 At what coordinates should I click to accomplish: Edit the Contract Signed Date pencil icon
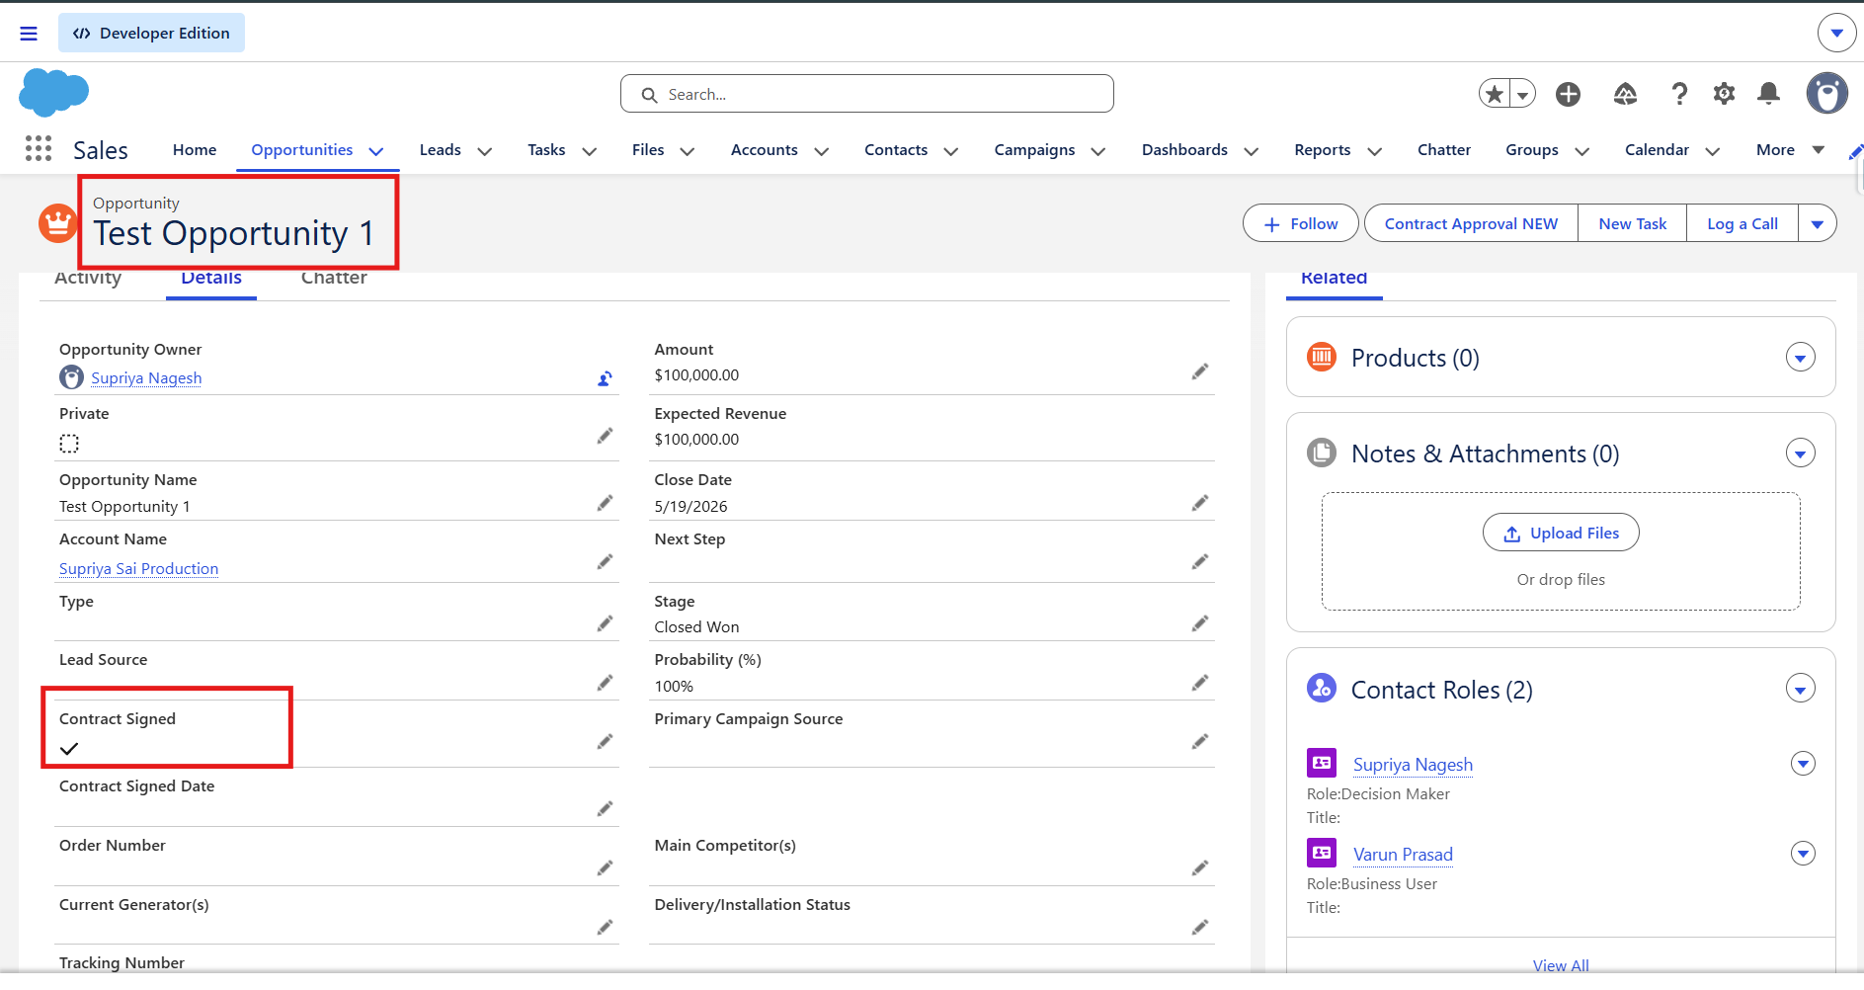tap(605, 808)
